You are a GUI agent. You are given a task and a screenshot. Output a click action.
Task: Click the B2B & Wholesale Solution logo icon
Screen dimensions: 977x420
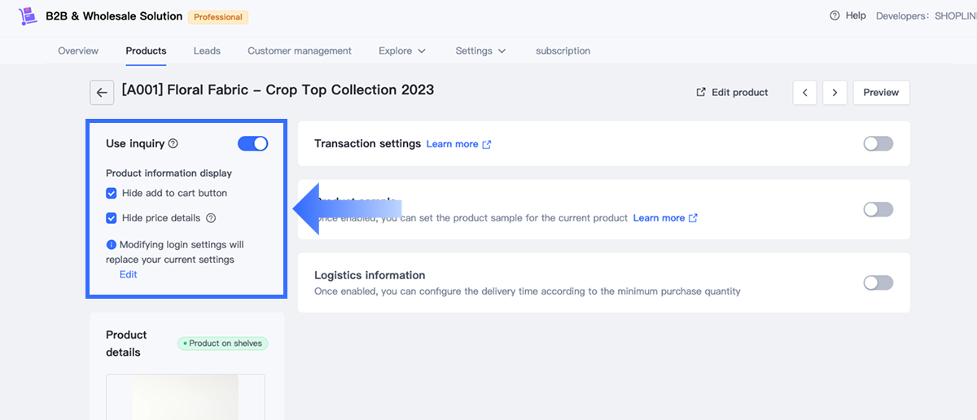coord(28,15)
